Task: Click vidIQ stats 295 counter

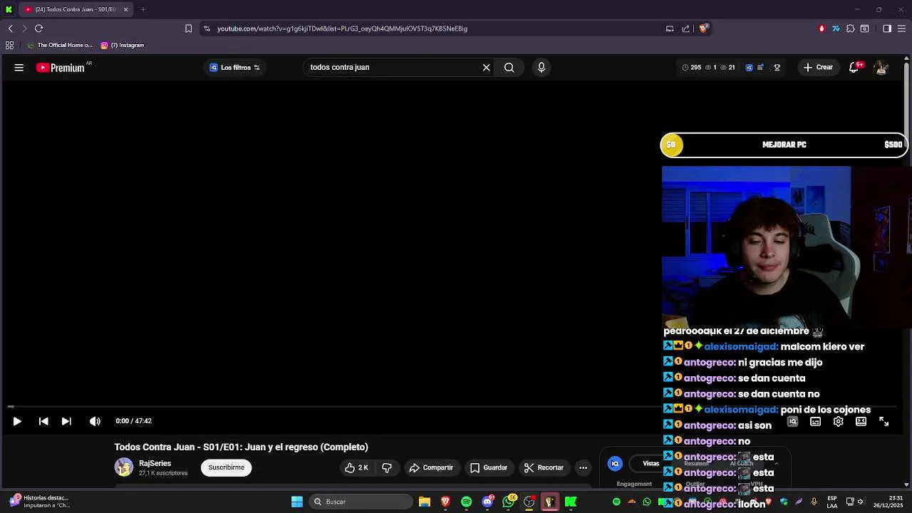Action: pyautogui.click(x=692, y=68)
